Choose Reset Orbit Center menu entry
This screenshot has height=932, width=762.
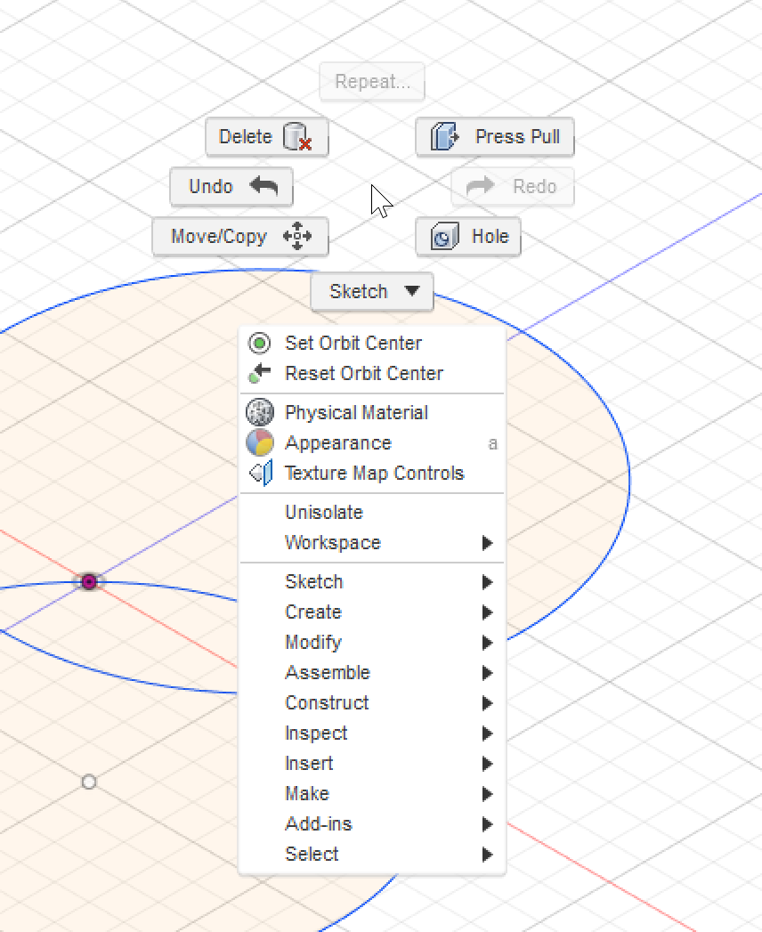pos(372,373)
